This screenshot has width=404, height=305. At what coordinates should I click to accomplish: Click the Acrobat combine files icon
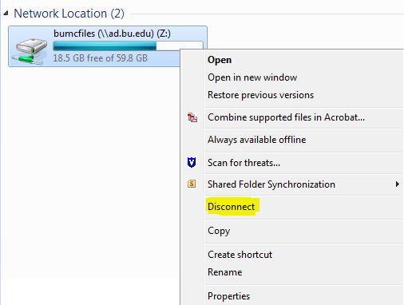(192, 117)
